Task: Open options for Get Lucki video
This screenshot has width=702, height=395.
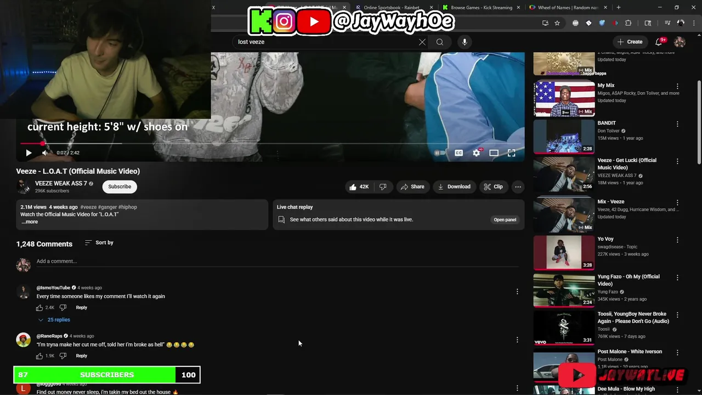Action: [x=677, y=161]
